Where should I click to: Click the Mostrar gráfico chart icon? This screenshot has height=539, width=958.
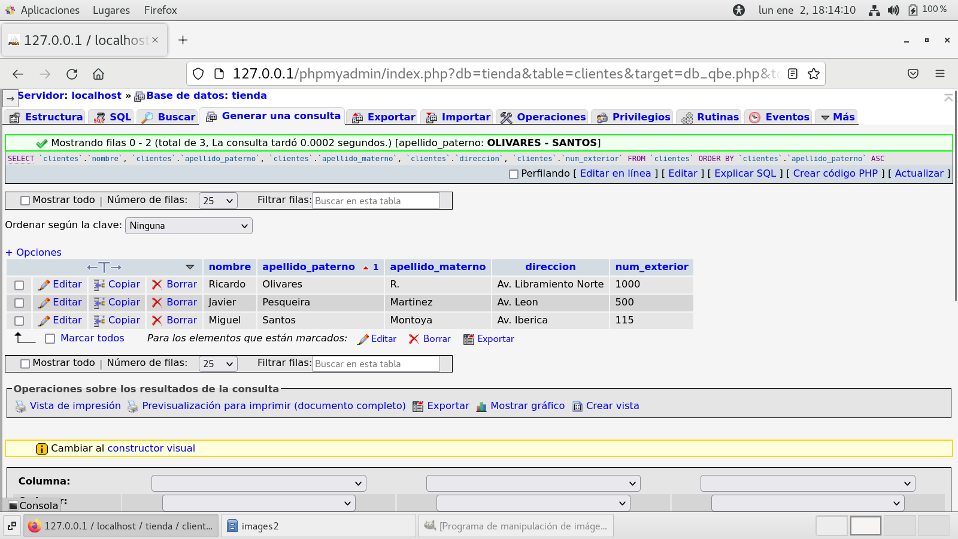(x=481, y=407)
